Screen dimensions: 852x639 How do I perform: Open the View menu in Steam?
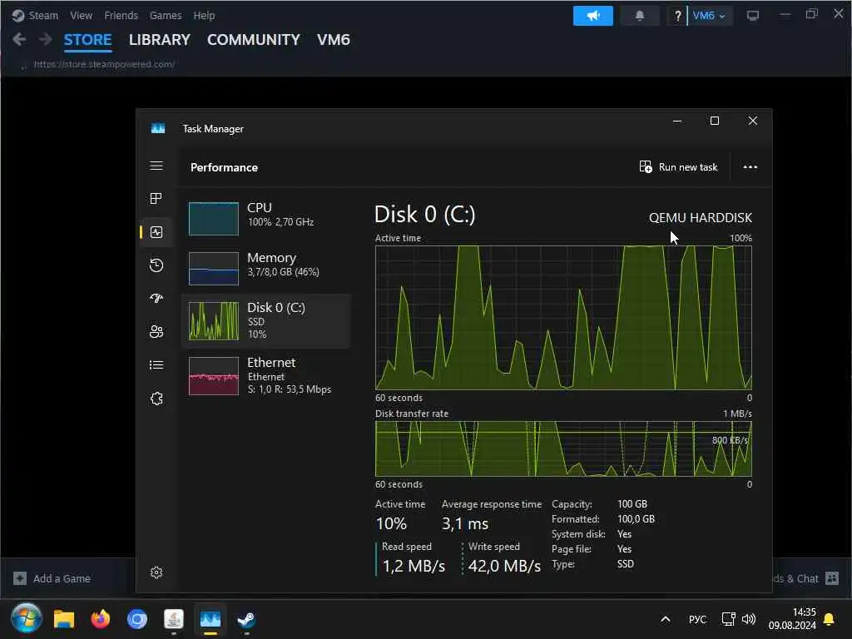click(81, 15)
